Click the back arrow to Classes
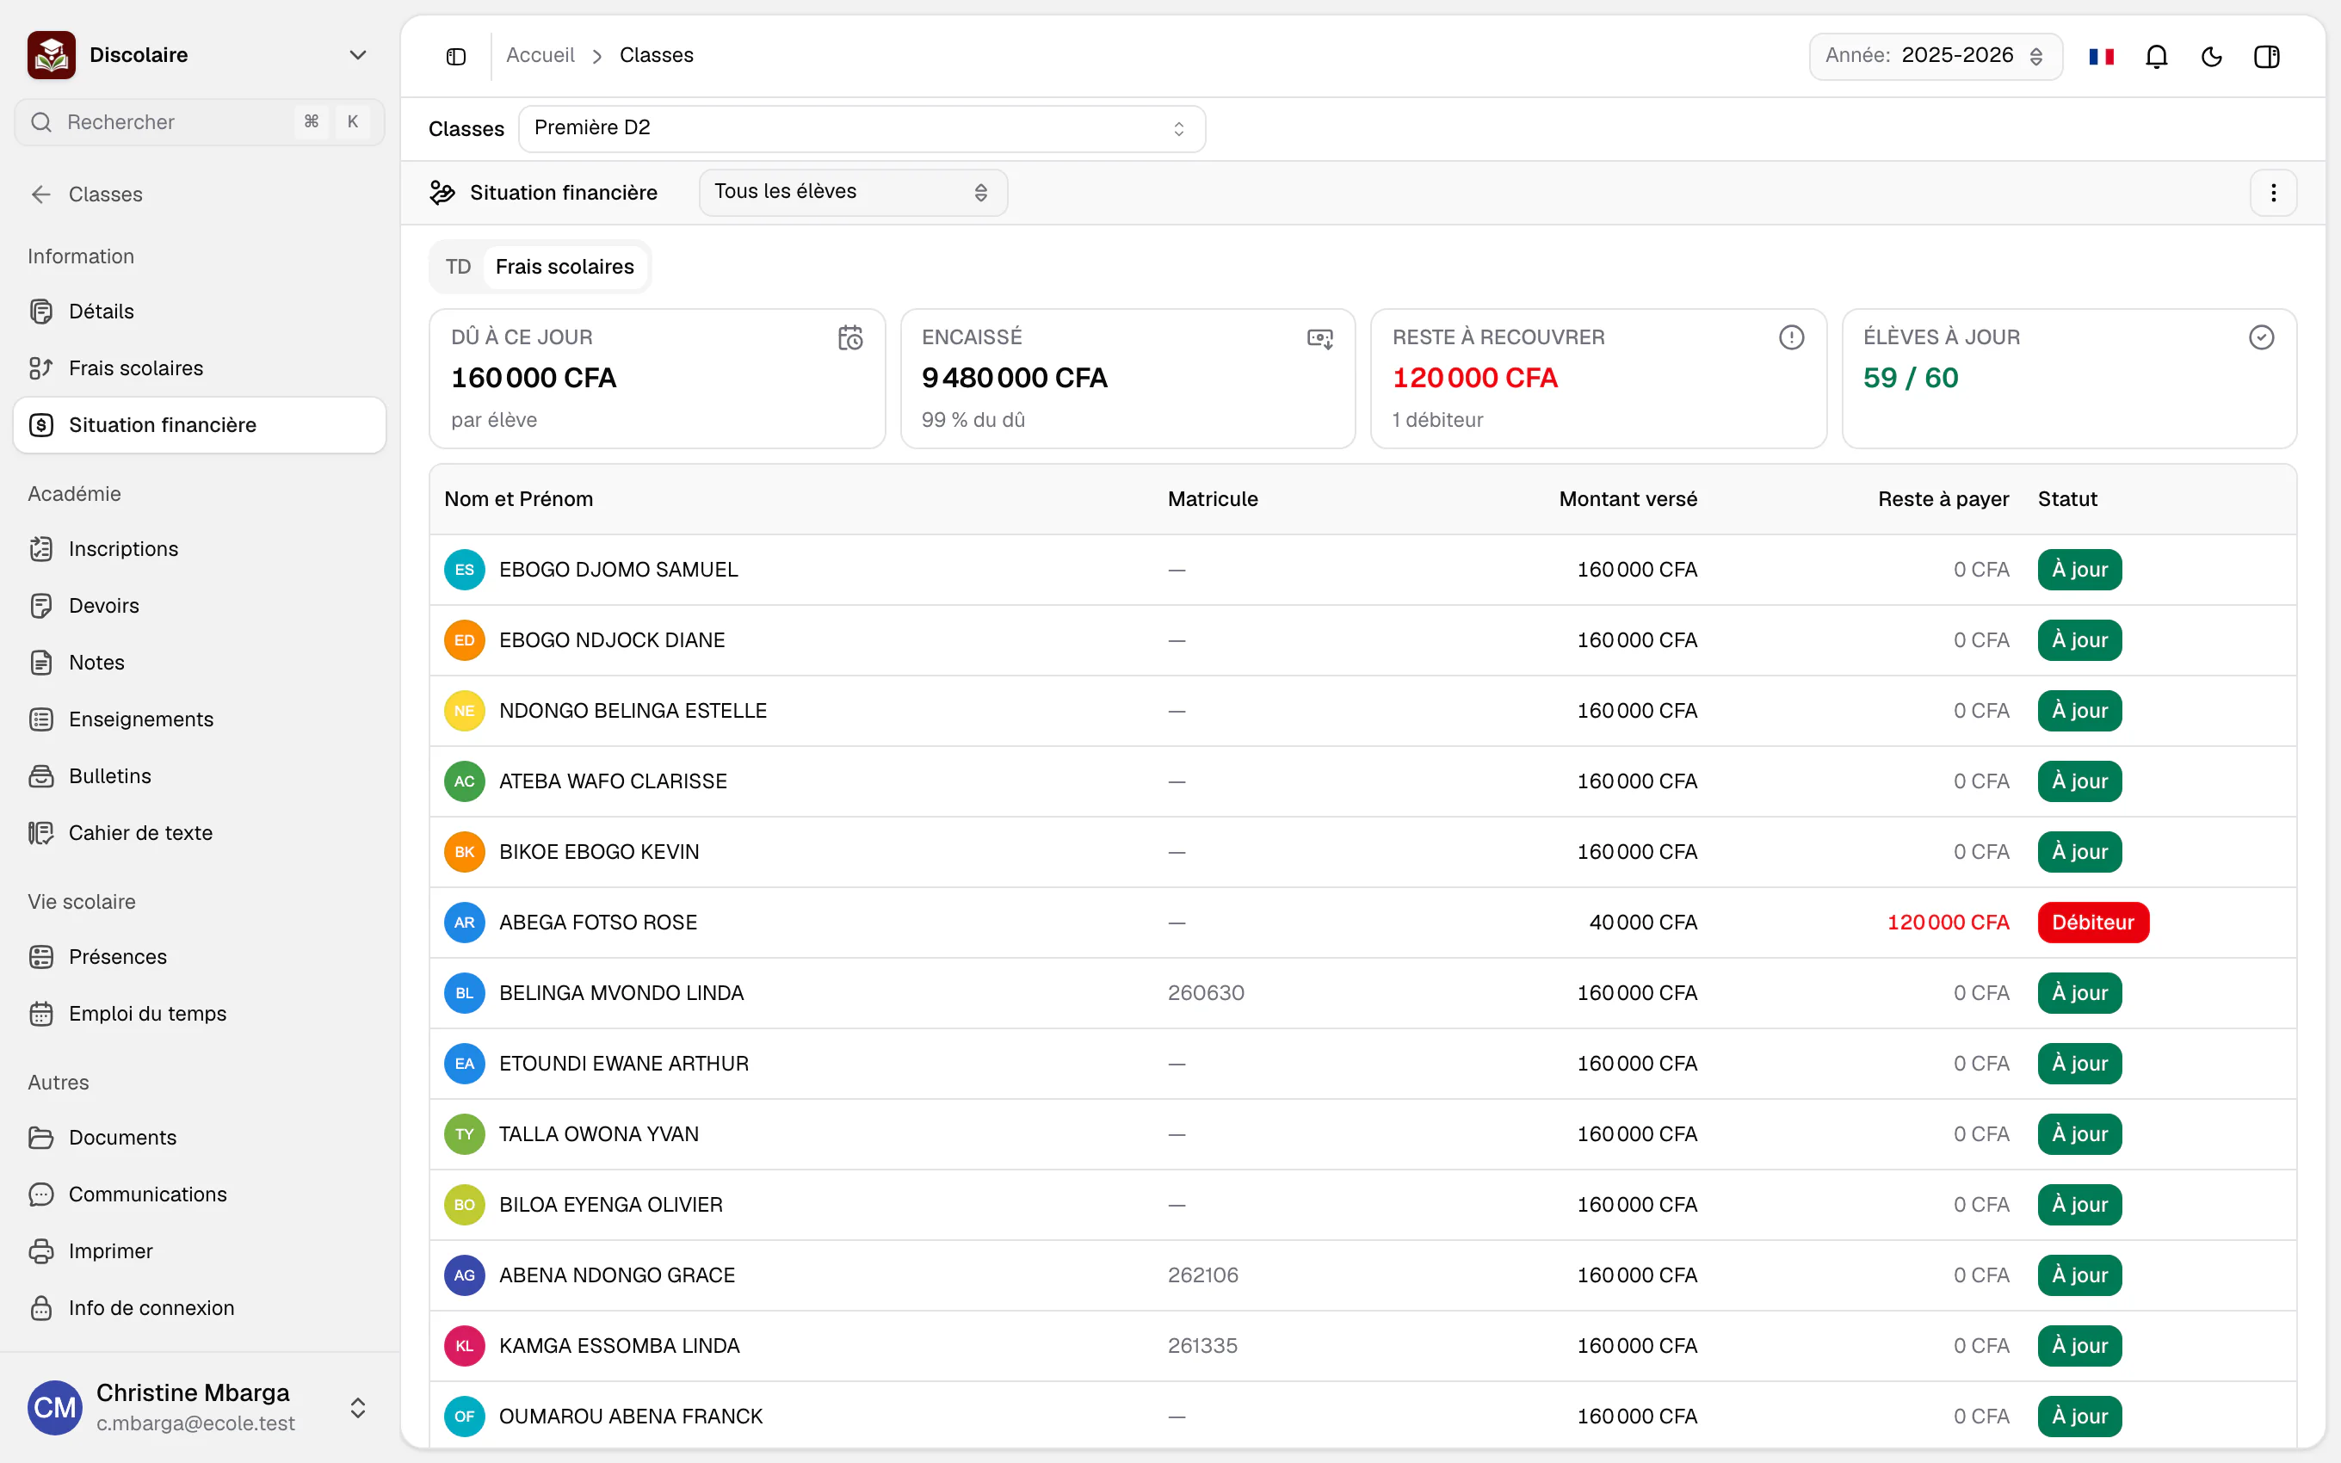The height and width of the screenshot is (1463, 2341). [40, 194]
